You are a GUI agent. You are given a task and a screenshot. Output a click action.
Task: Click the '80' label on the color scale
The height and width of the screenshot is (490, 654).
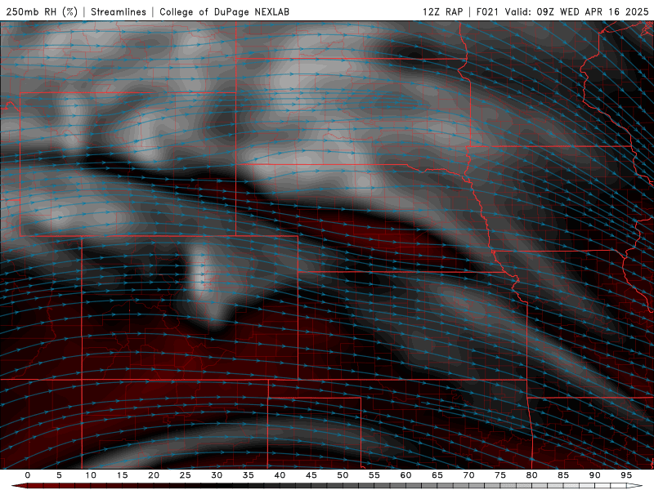pyautogui.click(x=532, y=475)
